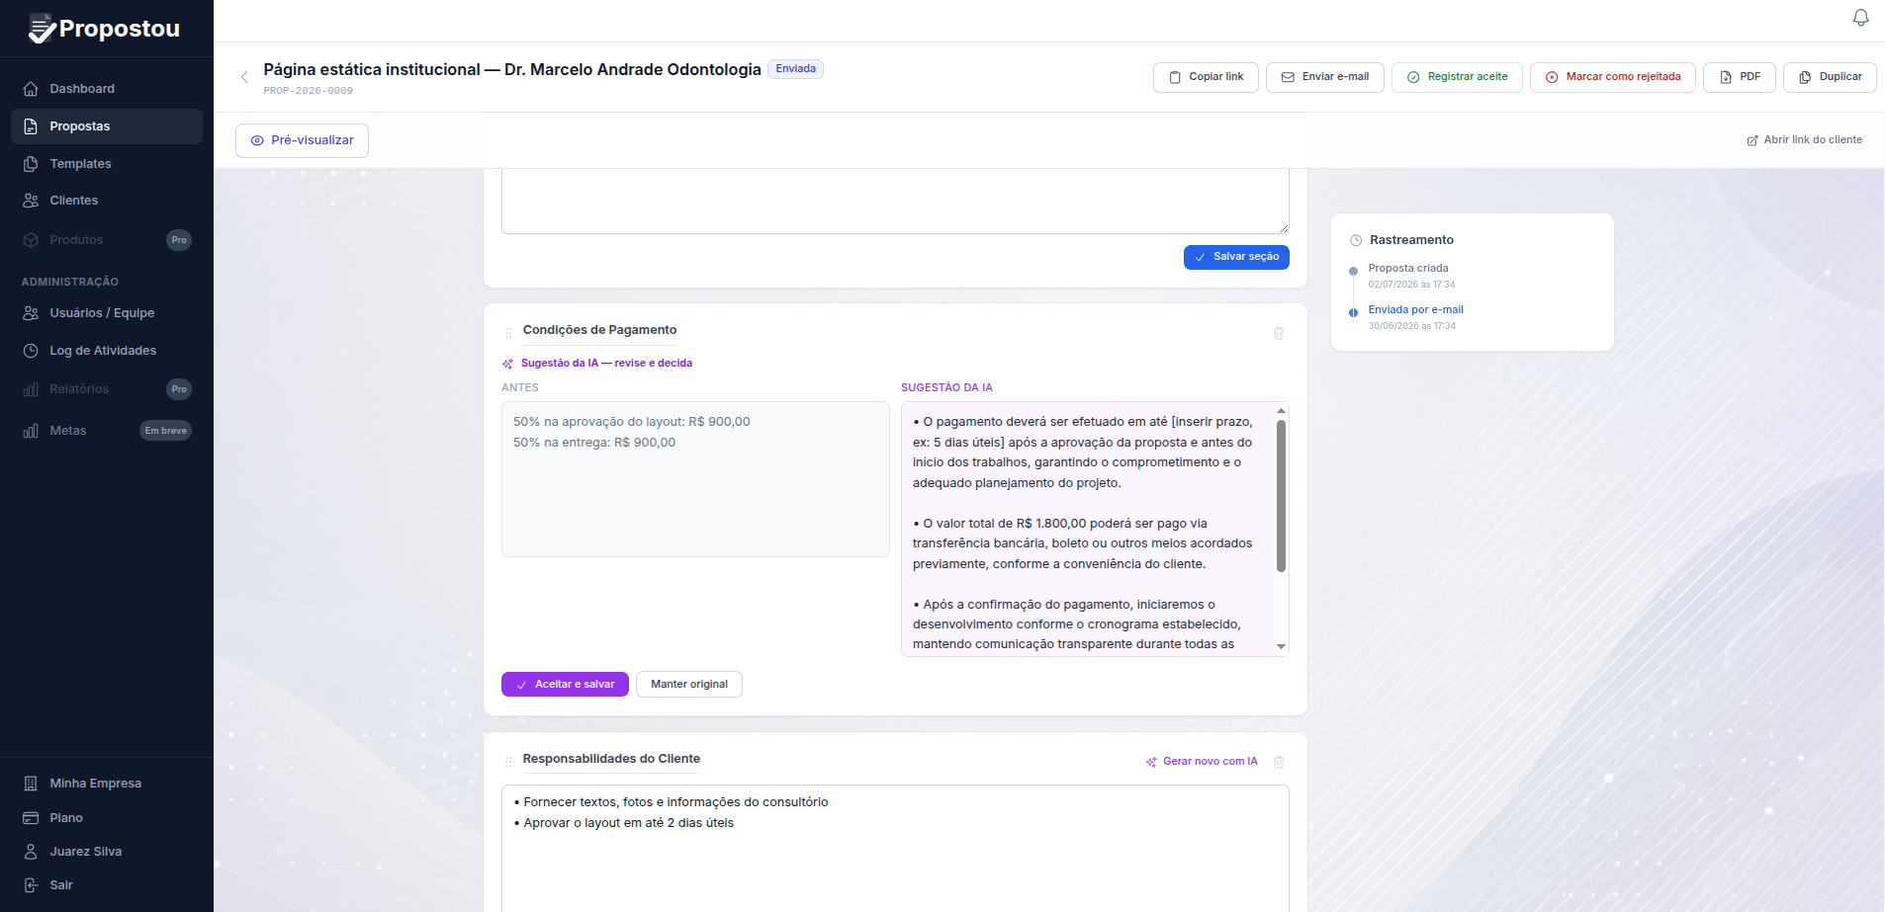
Task: Click the Em breve badge on Metas
Action: [x=165, y=431]
